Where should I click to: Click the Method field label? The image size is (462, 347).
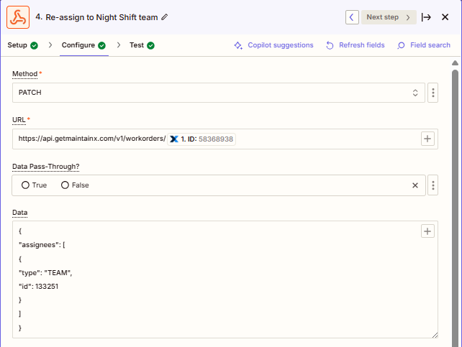coord(25,74)
